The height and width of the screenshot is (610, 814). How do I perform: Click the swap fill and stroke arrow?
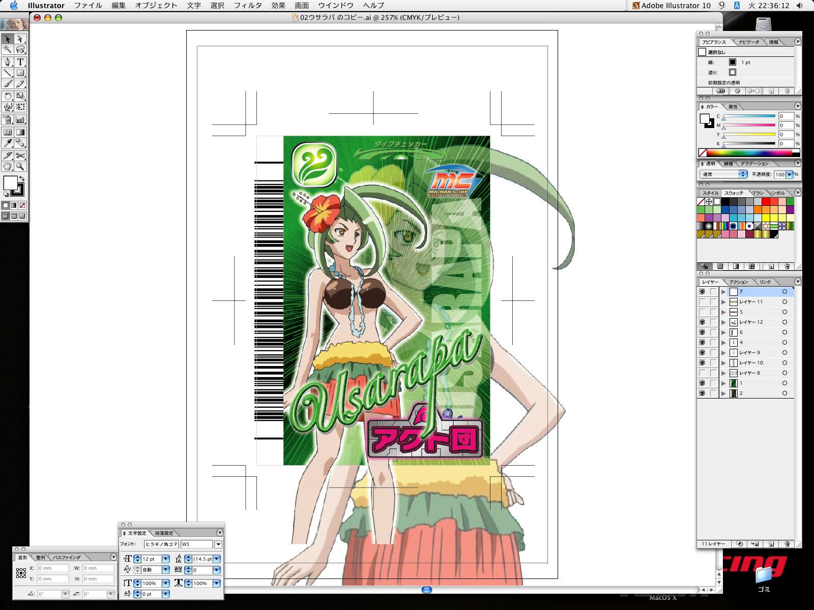(22, 178)
